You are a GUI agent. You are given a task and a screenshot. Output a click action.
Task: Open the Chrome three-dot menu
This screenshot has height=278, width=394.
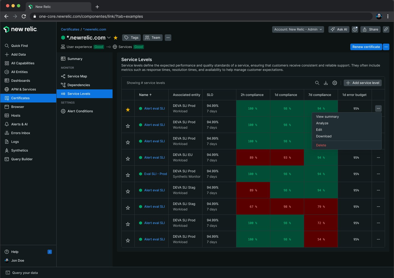[x=388, y=16]
